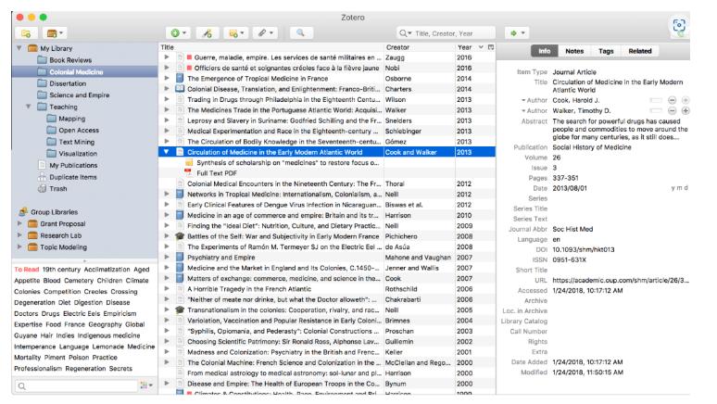
Task: Expand the Topic Modeling group library
Action: click(x=19, y=247)
